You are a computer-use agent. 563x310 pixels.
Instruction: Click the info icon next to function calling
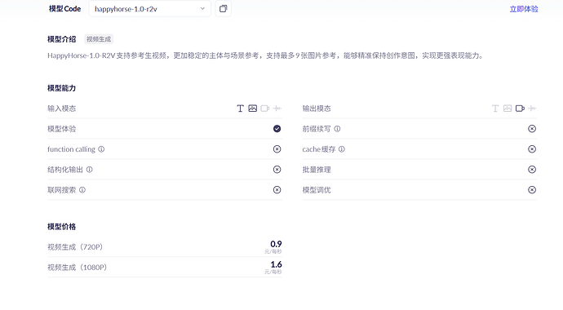coord(101,149)
